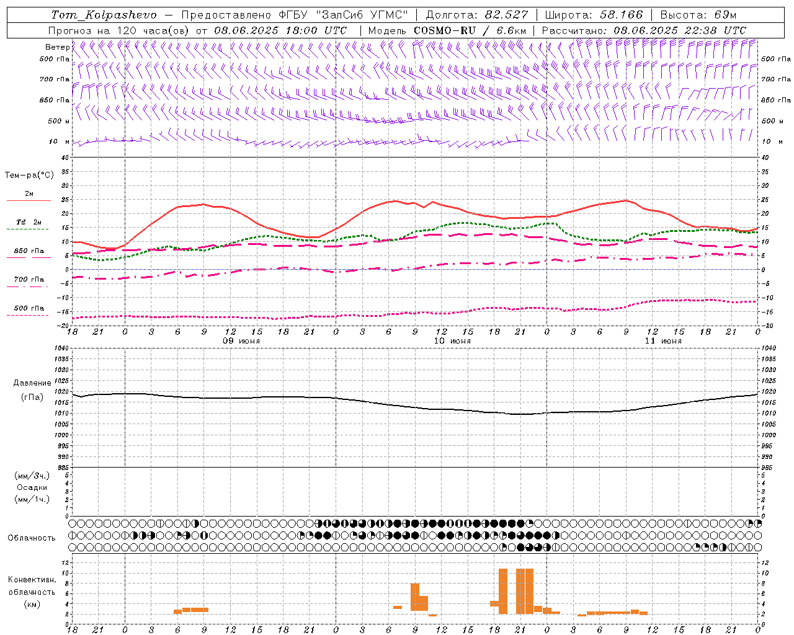This screenshot has width=794, height=635.
Task: Select the elevation text "Высота: 69м"
Action: [699, 15]
